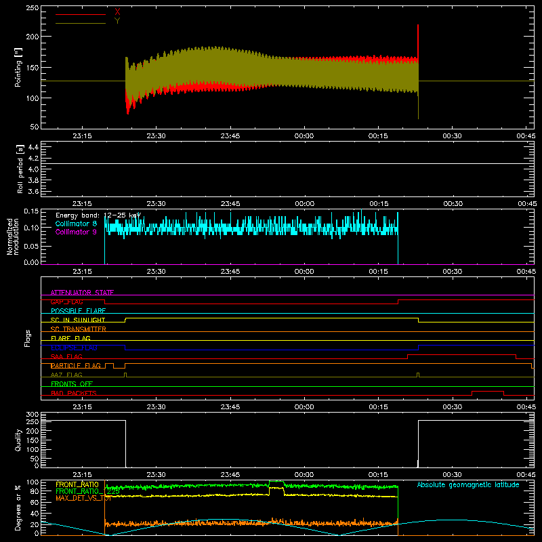This screenshot has height=542, width=542.
Task: Click the red X legend line
Action: (81, 14)
